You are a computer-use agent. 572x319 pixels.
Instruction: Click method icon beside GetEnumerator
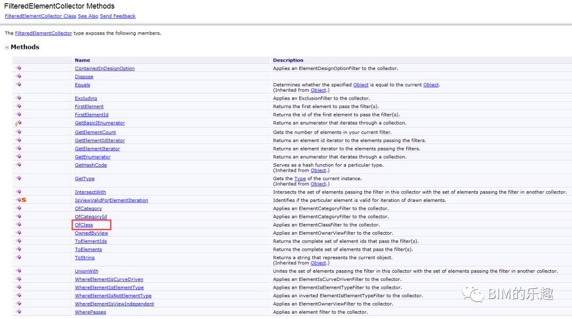point(19,156)
